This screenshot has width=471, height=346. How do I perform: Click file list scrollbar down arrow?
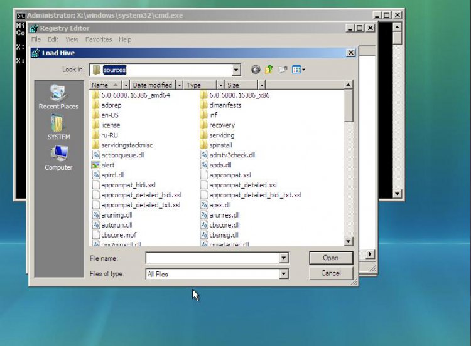349,241
